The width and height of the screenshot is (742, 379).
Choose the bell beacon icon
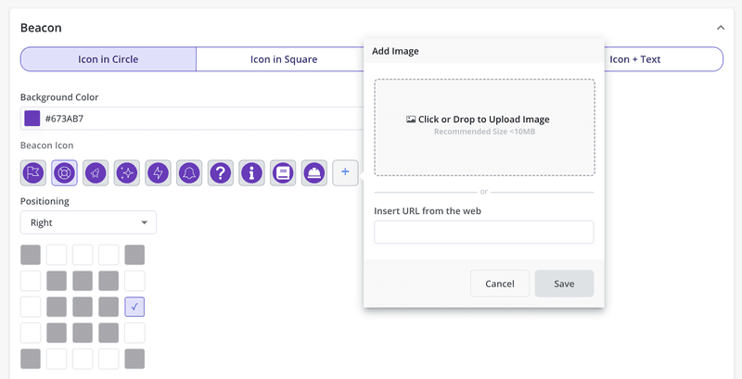point(189,172)
